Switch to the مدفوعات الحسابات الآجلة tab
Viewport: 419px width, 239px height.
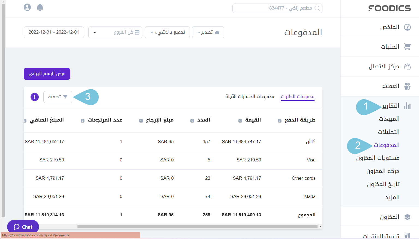pos(249,96)
